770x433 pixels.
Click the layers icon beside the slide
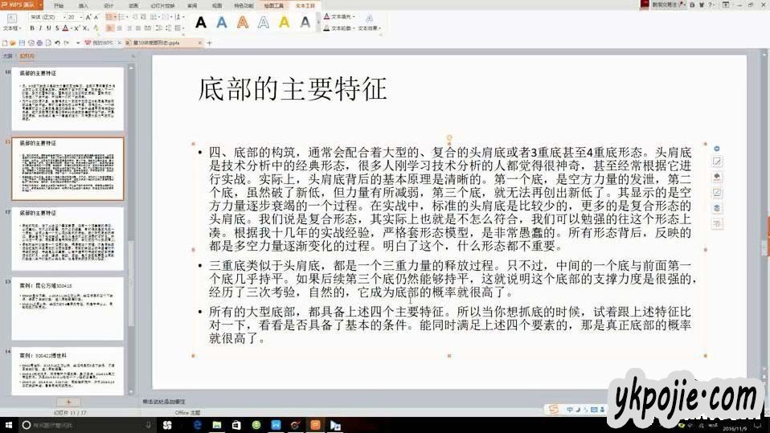tap(718, 208)
